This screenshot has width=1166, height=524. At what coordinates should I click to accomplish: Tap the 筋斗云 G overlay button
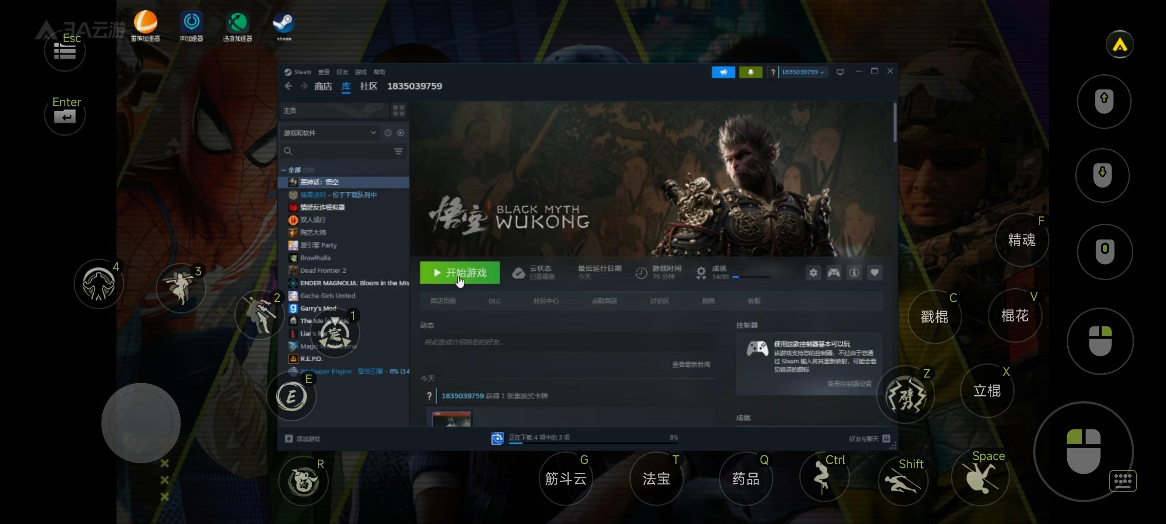(566, 478)
